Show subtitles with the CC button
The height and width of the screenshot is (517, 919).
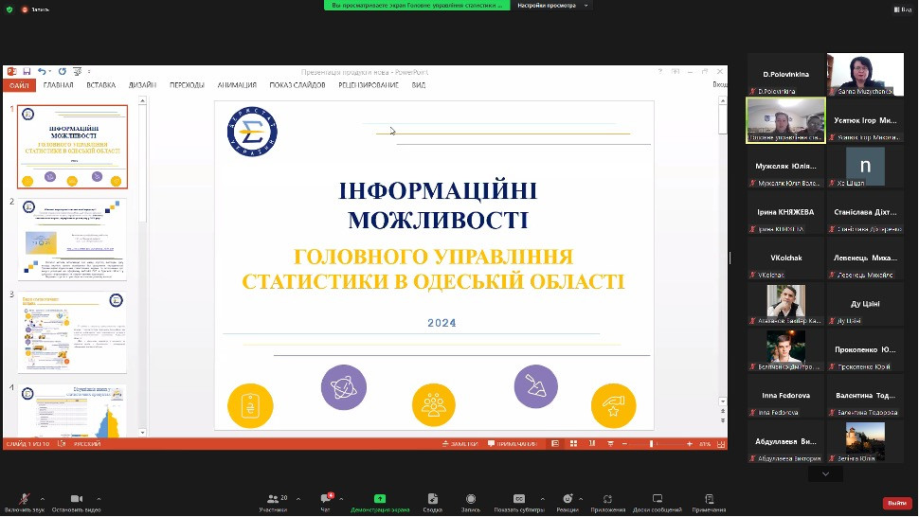click(x=519, y=502)
